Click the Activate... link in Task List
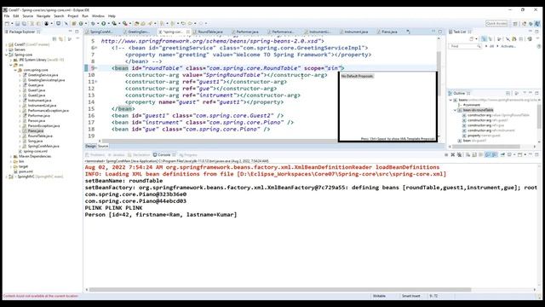The height and width of the screenshot is (307, 545). point(508,46)
